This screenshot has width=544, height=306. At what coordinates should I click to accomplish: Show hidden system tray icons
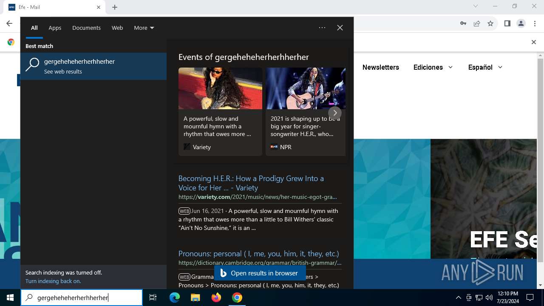[458, 297]
